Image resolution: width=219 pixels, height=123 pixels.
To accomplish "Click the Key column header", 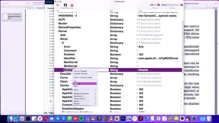I will coord(58,11).
